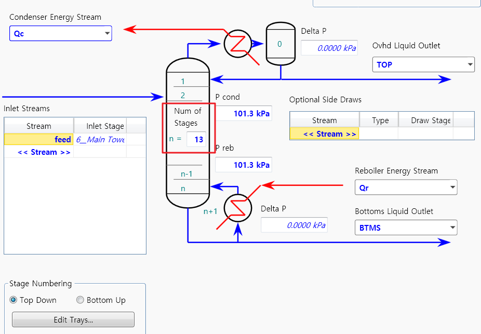The image size is (481, 334).
Task: Click the reboiler Delta P field
Action: [x=294, y=225]
